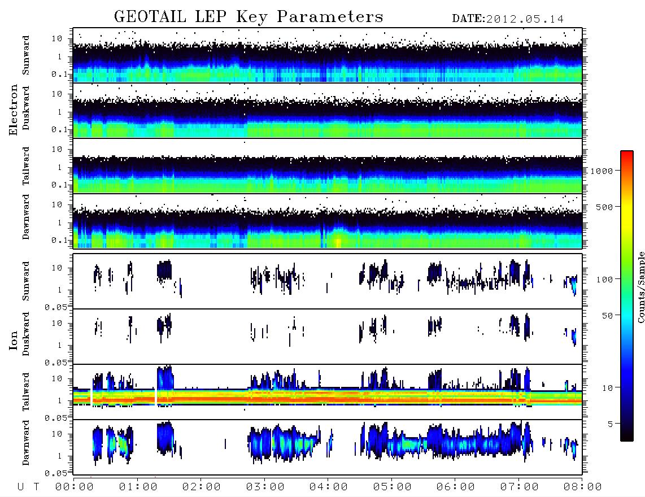Click the "10" tick of Ion Duskward panel
This screenshot has width=645, height=497.
coord(57,324)
